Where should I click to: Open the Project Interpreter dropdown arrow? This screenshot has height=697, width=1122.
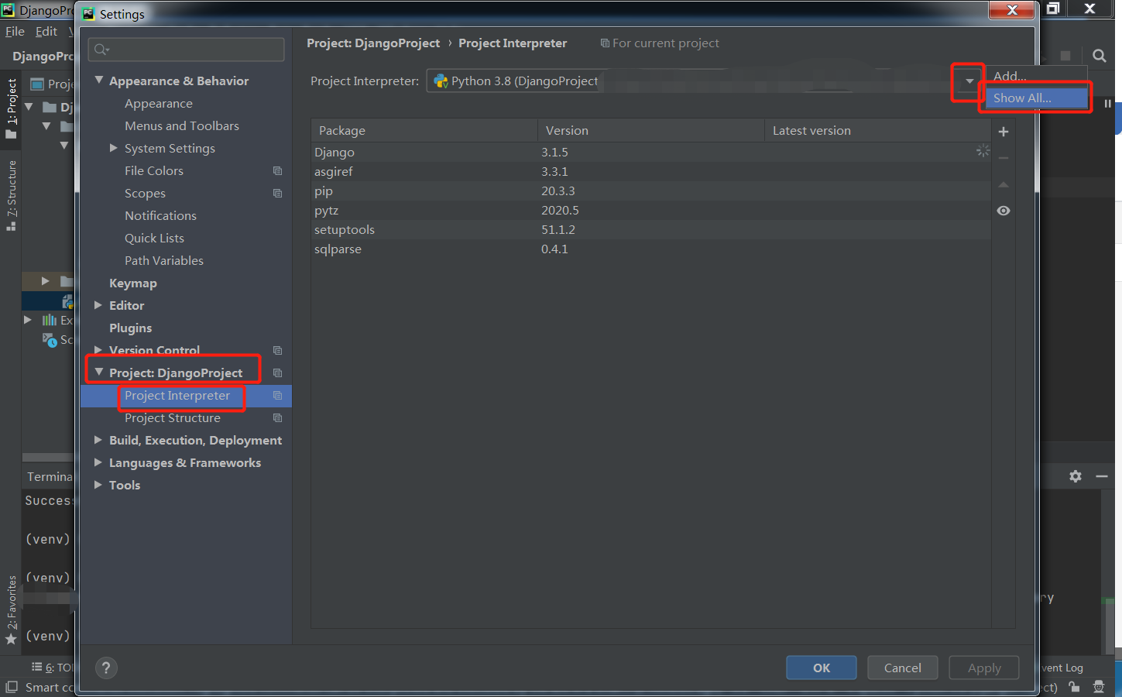(x=969, y=81)
